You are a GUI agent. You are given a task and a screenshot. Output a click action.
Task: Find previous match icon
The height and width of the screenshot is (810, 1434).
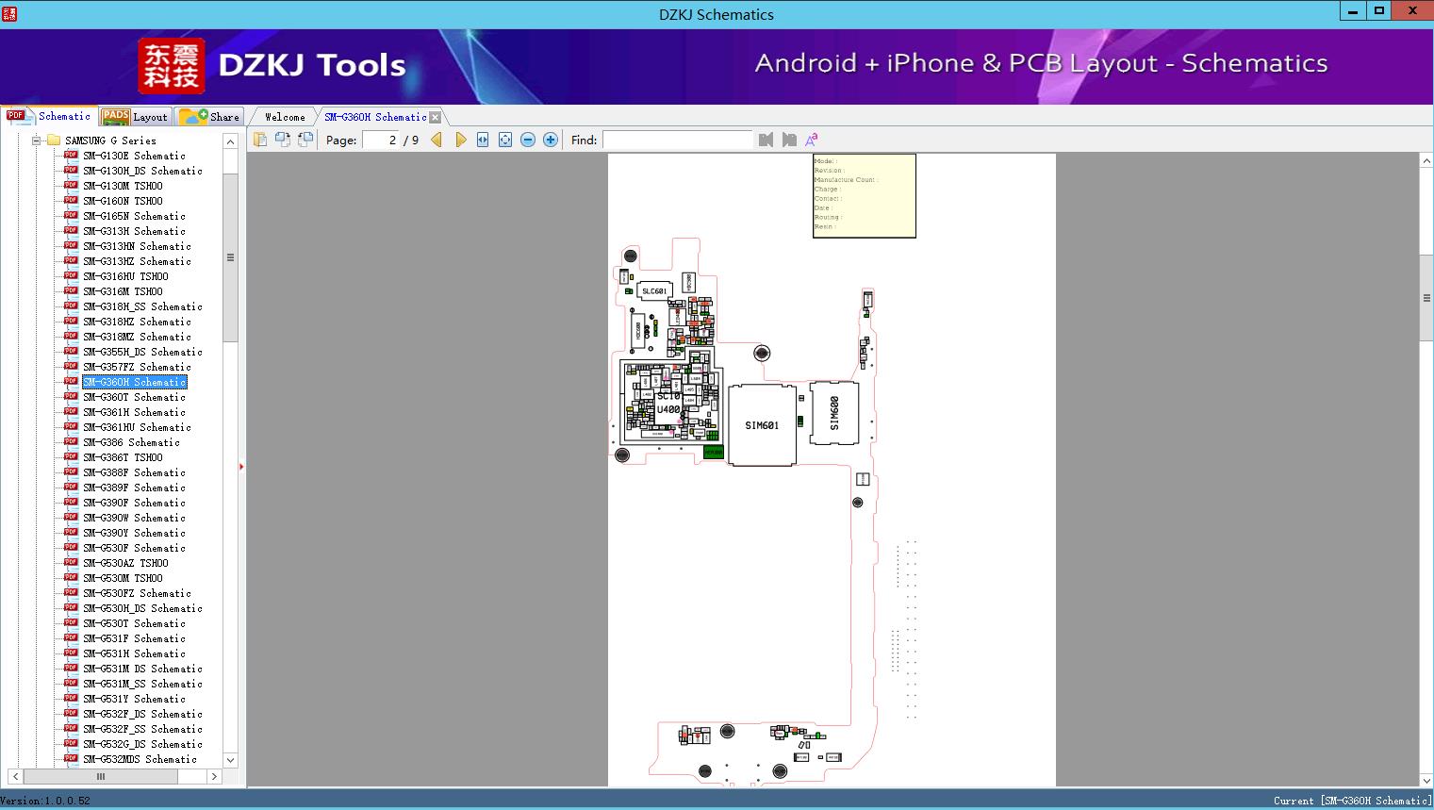766,140
